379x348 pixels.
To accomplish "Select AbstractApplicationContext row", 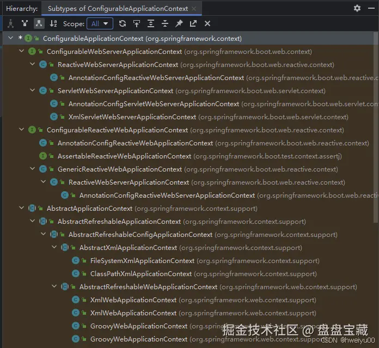I will 188,209.
